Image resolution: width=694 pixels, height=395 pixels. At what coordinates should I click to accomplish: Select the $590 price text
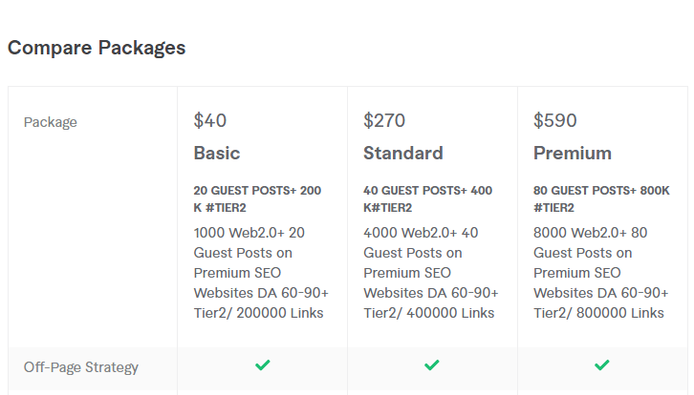point(555,121)
